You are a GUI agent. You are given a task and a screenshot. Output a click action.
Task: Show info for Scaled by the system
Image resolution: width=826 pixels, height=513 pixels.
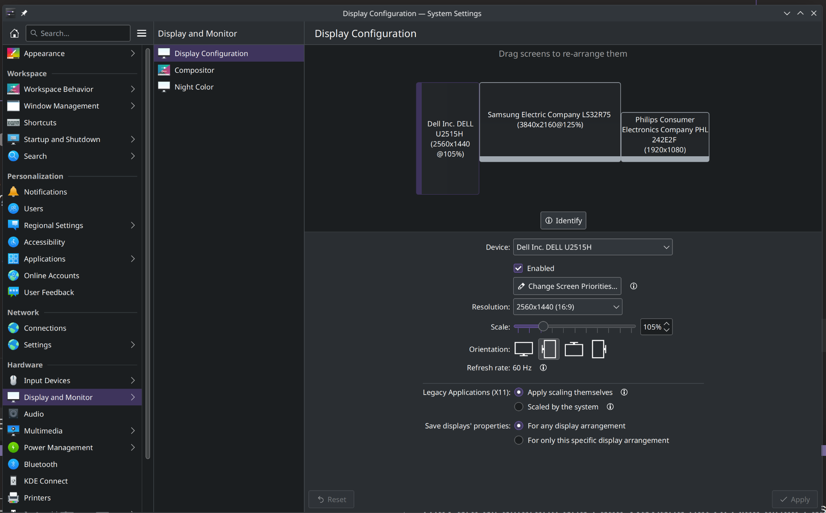click(x=610, y=407)
